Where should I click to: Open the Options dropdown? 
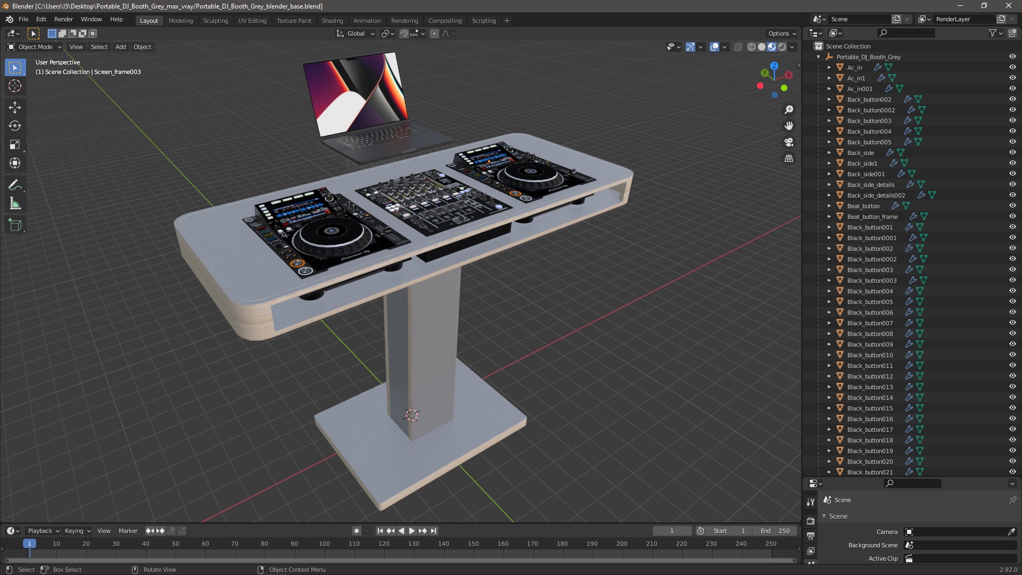point(781,34)
